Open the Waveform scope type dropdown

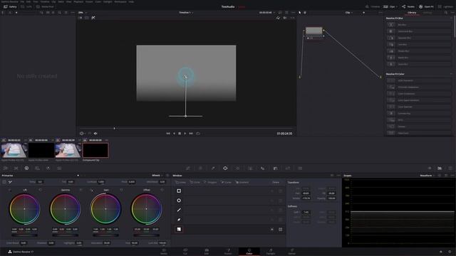point(427,176)
